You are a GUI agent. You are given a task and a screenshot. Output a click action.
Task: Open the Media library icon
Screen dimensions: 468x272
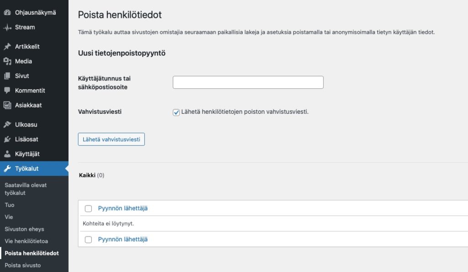(7, 61)
